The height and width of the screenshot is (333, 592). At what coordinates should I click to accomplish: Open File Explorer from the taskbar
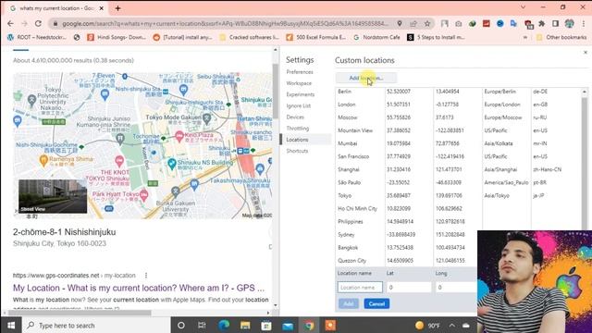(x=245, y=325)
